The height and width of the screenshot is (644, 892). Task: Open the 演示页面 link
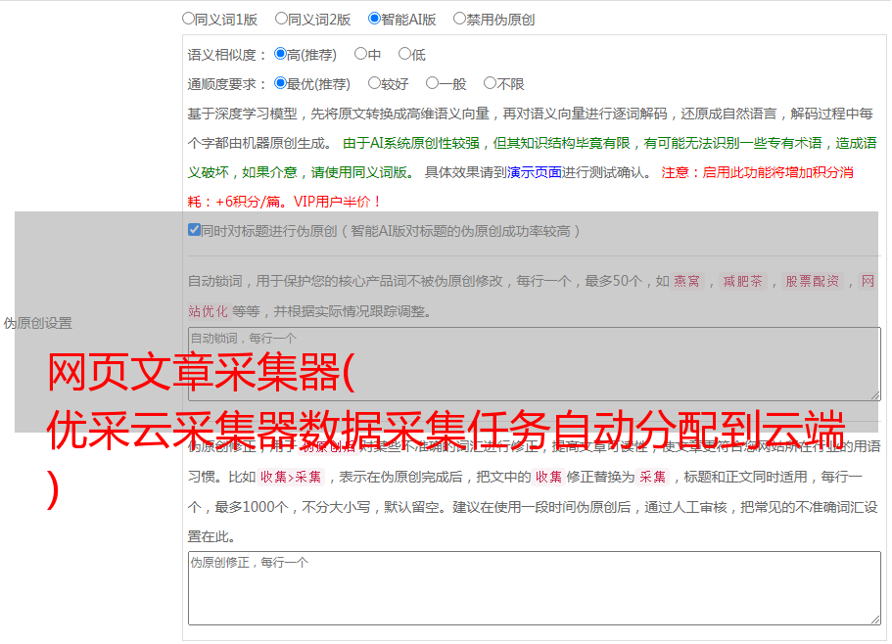click(x=534, y=172)
